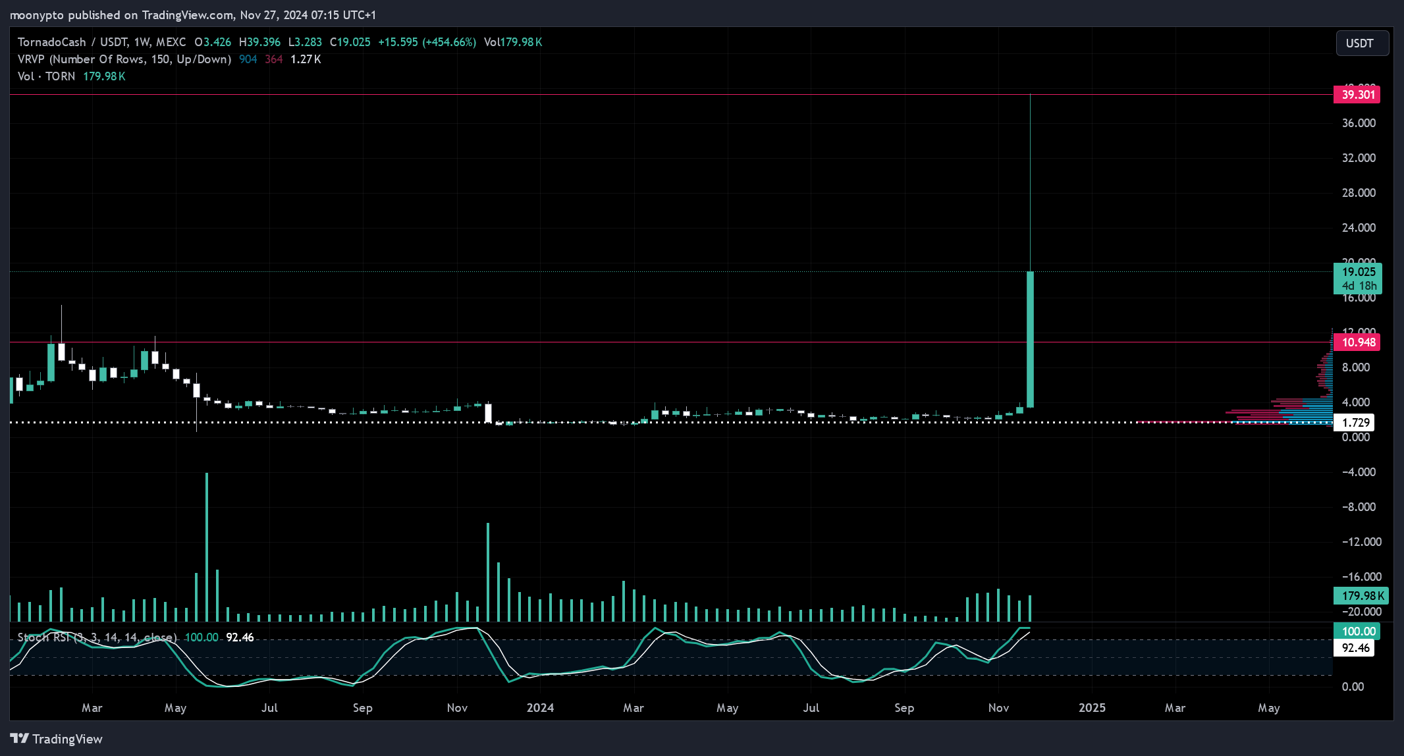Screen dimensions: 1404x756
Task: Click the 92.46 Stoch RSI axis label
Action: 1355,648
